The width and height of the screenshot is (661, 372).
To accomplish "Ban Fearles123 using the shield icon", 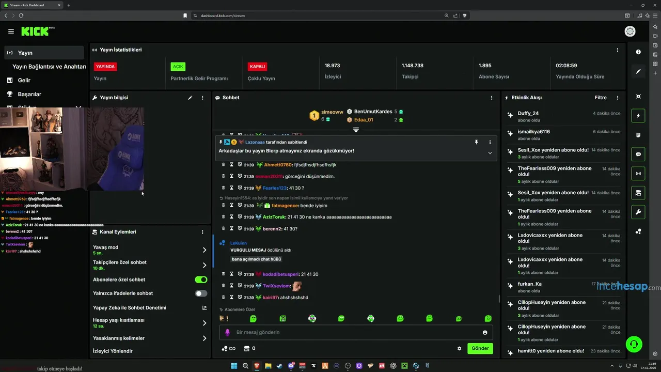I will pos(240,188).
